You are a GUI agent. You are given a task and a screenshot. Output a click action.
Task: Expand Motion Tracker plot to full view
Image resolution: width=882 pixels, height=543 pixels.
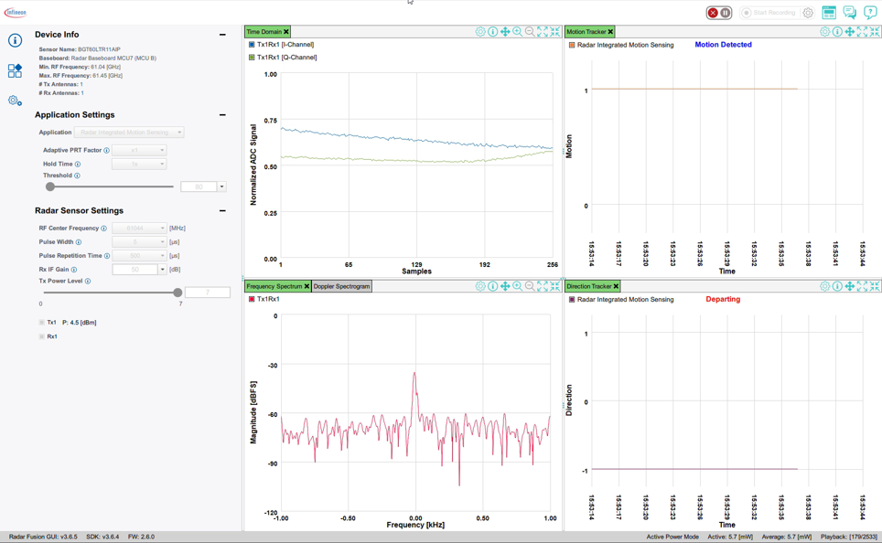[x=862, y=31]
